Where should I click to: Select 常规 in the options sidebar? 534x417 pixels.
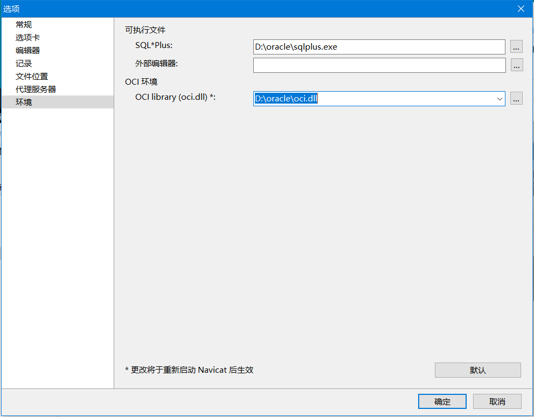[x=24, y=24]
